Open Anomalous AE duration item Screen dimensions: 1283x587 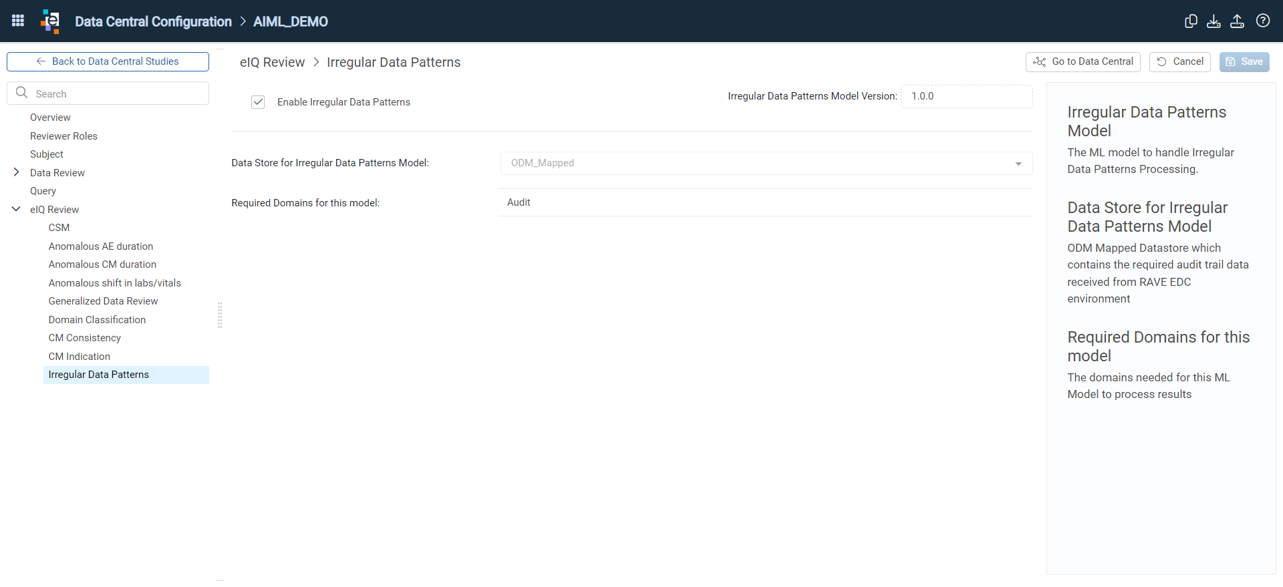point(101,246)
